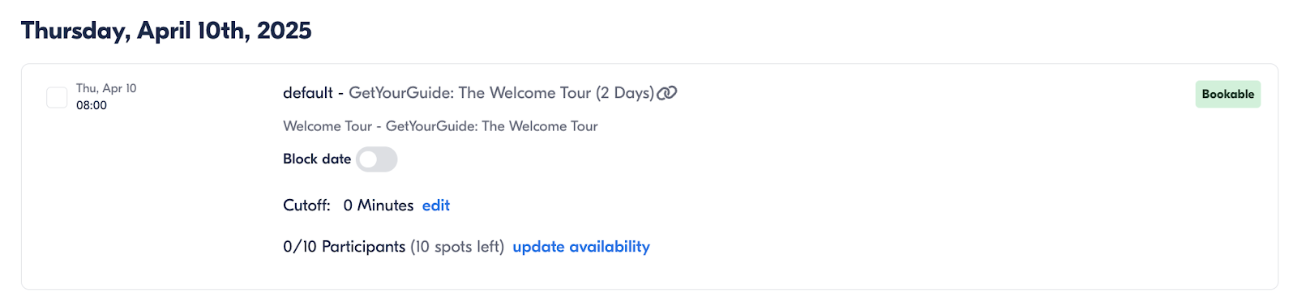This screenshot has width=1297, height=301.
Task: Click the update availability link
Action: (x=581, y=247)
